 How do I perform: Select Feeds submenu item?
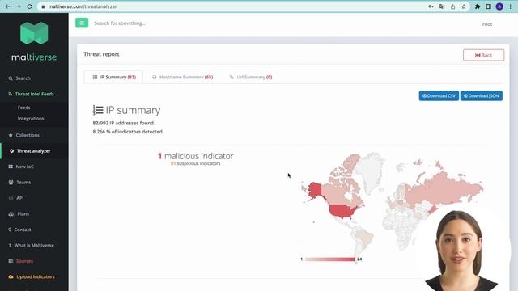click(x=23, y=108)
